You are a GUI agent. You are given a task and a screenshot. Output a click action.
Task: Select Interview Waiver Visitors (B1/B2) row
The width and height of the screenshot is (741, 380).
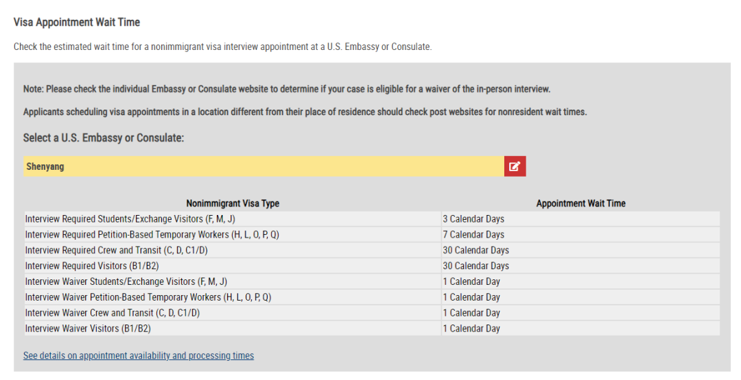pyautogui.click(x=372, y=328)
